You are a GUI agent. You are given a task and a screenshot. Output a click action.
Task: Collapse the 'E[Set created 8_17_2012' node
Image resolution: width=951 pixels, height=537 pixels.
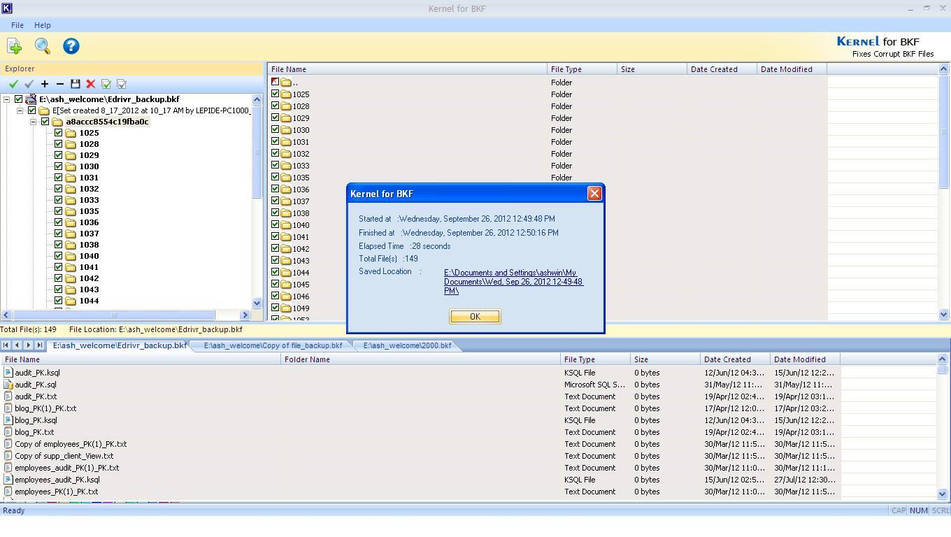coord(20,110)
